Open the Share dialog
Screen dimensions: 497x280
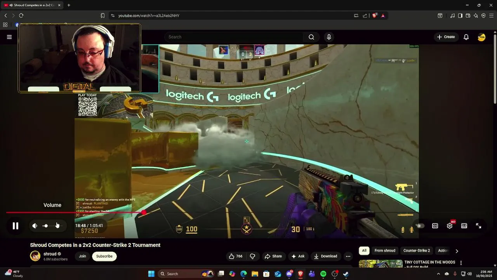pyautogui.click(x=273, y=256)
